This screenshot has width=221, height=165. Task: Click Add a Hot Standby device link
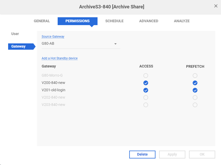(60, 58)
